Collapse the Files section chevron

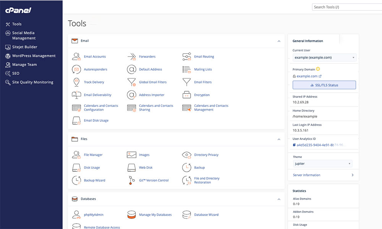coord(279,139)
